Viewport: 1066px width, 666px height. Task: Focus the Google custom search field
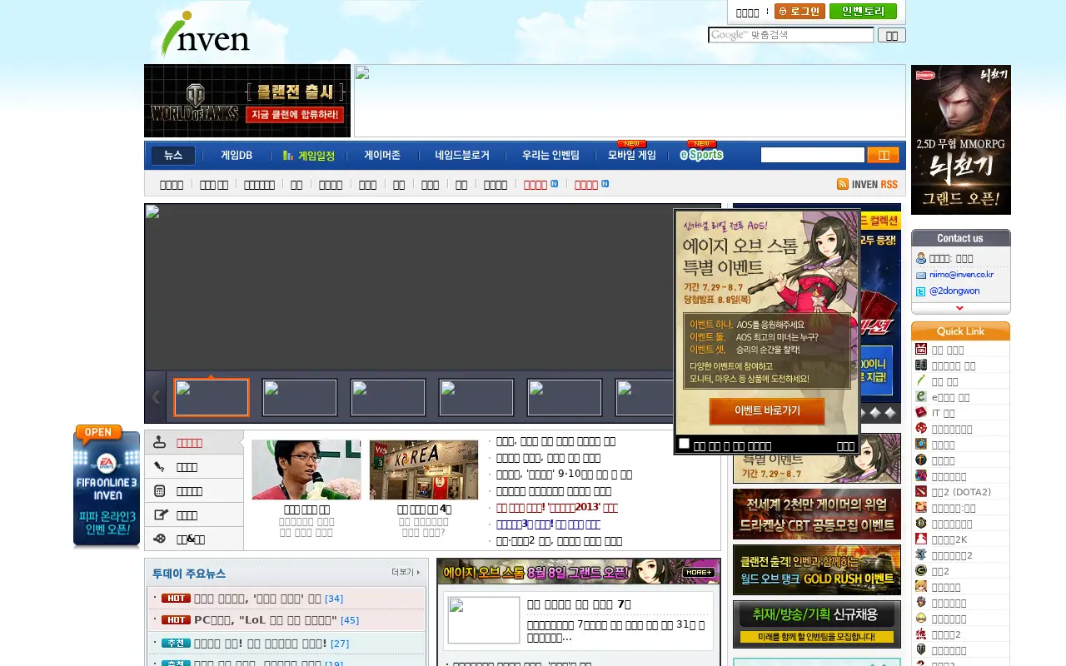[x=790, y=35]
